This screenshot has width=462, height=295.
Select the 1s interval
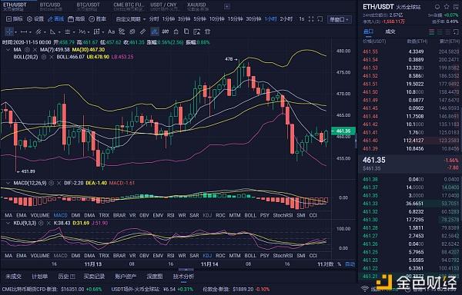coord(301,19)
